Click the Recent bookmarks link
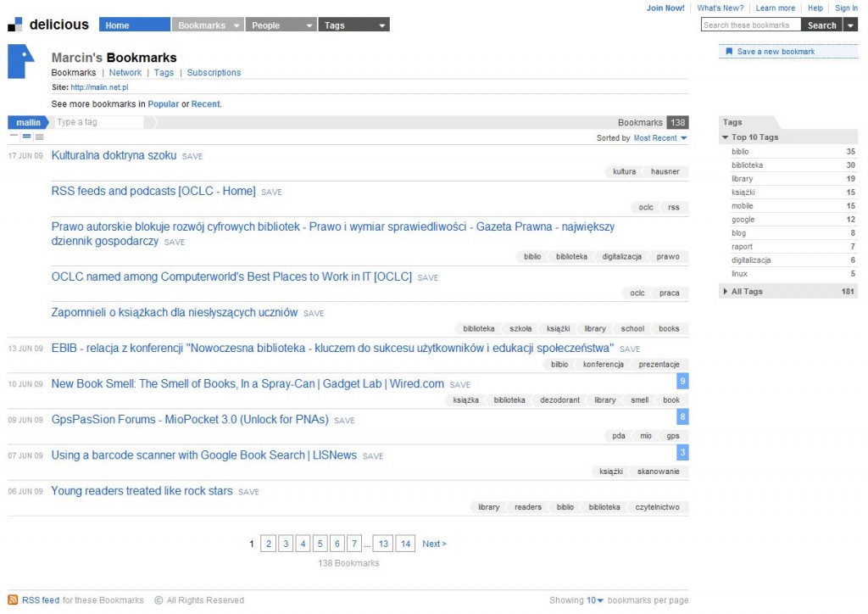Image resolution: width=868 pixels, height=614 pixels. point(205,104)
